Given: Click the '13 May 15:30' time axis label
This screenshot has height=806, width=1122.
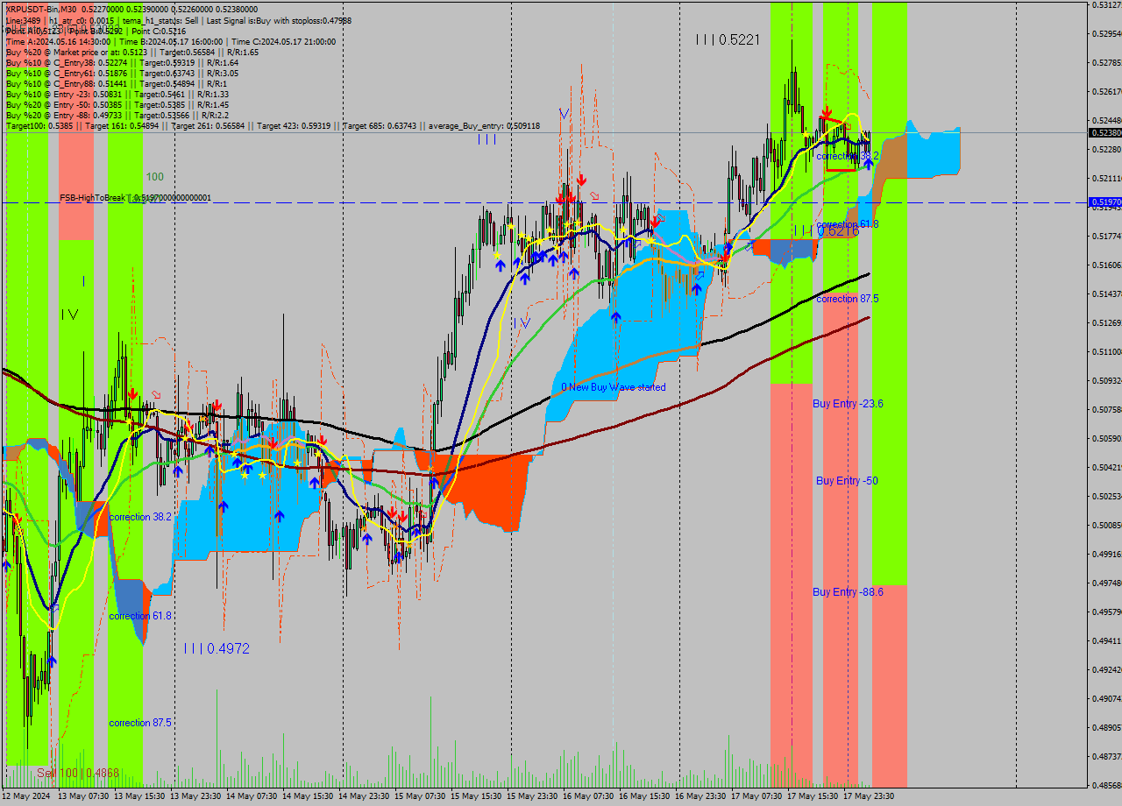Looking at the screenshot, I should (139, 796).
